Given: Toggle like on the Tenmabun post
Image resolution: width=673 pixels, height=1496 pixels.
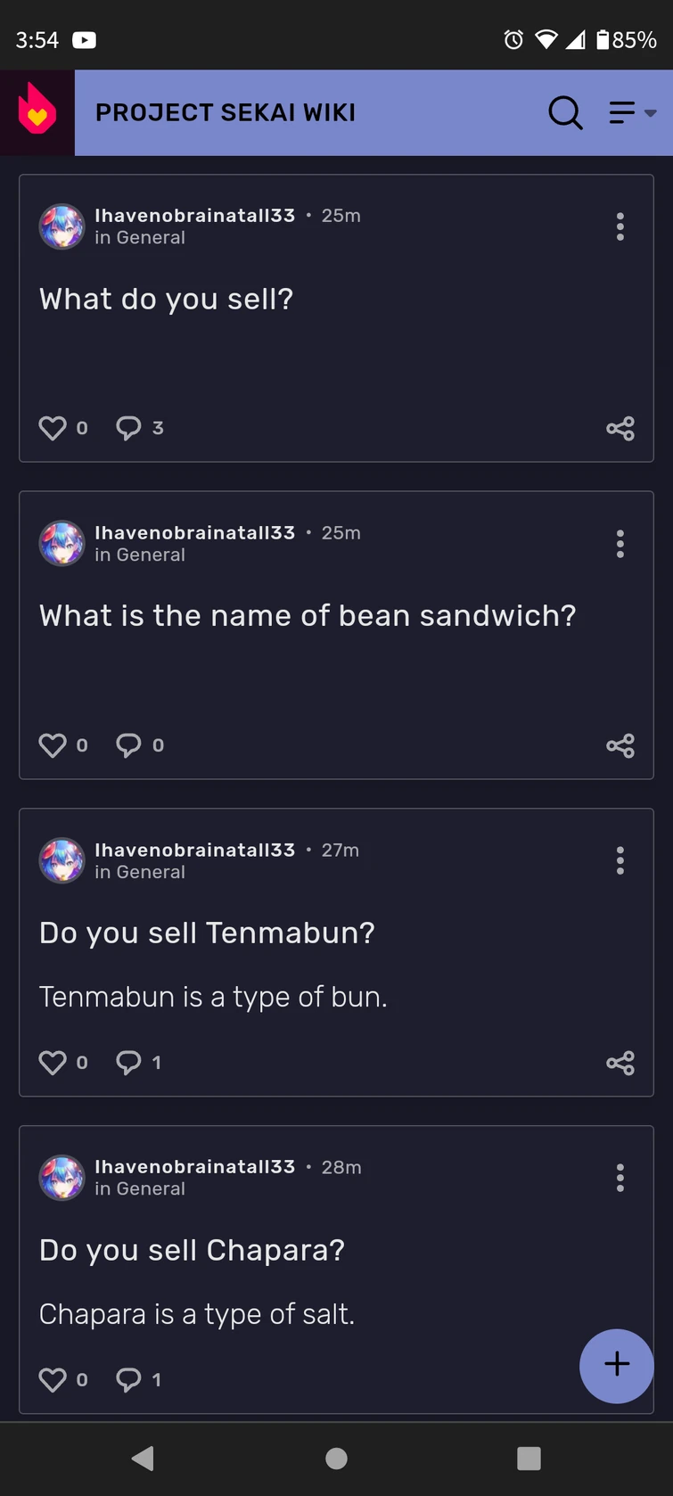Looking at the screenshot, I should pyautogui.click(x=53, y=1062).
